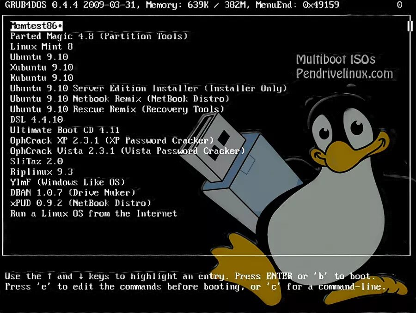Select DBAN 1.0.7 Drive Nuker entry

pyautogui.click(x=73, y=193)
